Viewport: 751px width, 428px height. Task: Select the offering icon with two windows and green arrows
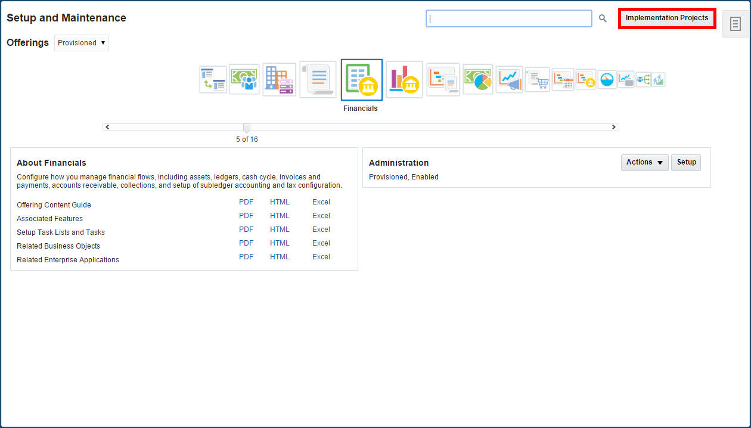[213, 80]
